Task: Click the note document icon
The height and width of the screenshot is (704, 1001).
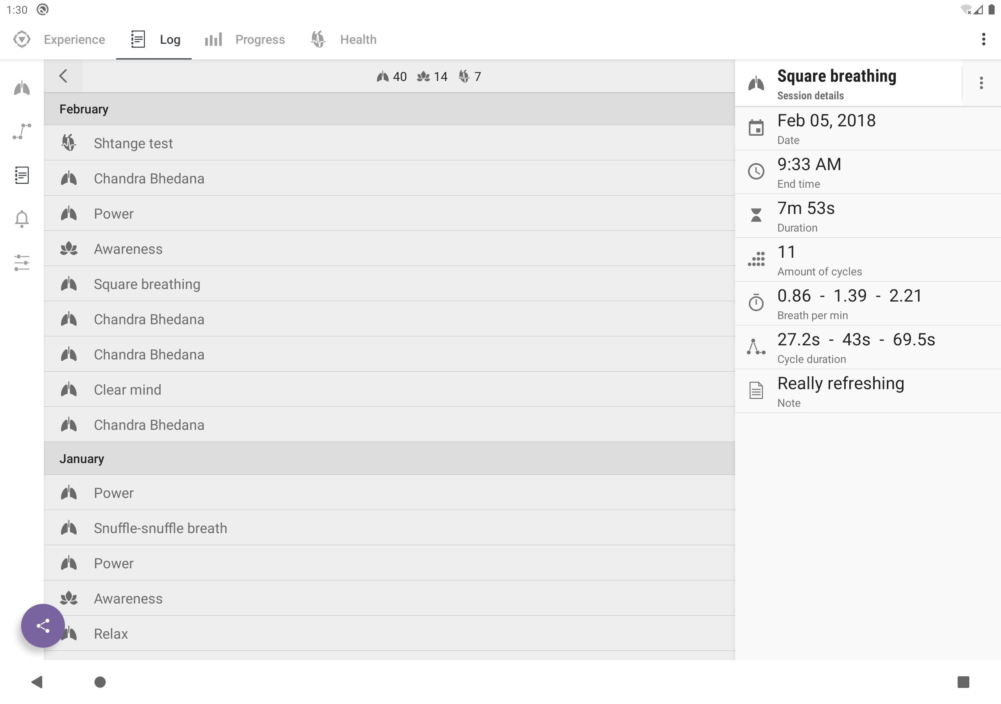Action: coord(756,390)
